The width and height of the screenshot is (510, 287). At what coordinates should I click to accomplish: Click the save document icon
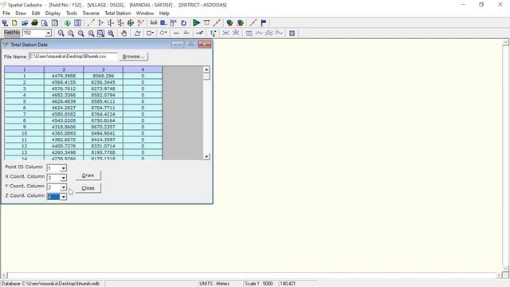pyautogui.click(x=55, y=23)
